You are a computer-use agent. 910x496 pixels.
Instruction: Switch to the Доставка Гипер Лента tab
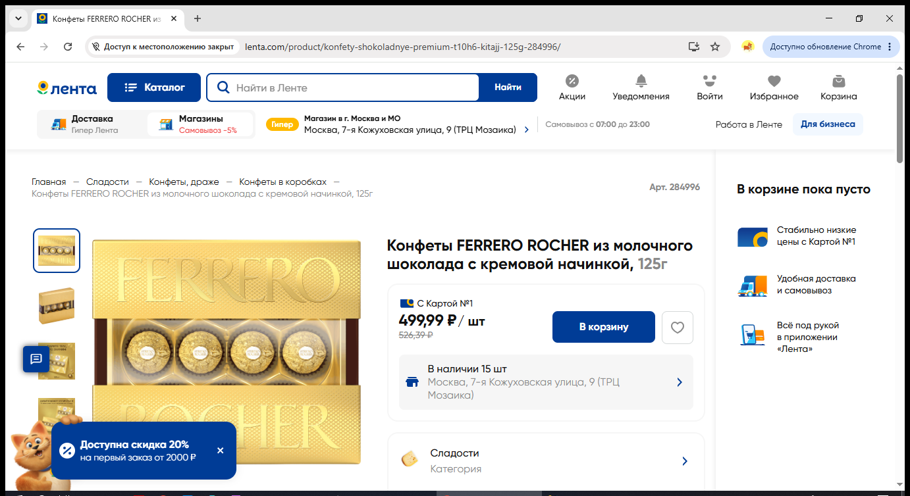point(92,124)
